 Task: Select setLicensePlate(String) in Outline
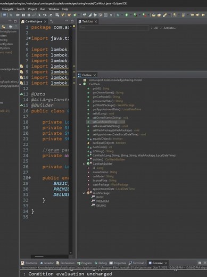(110, 126)
